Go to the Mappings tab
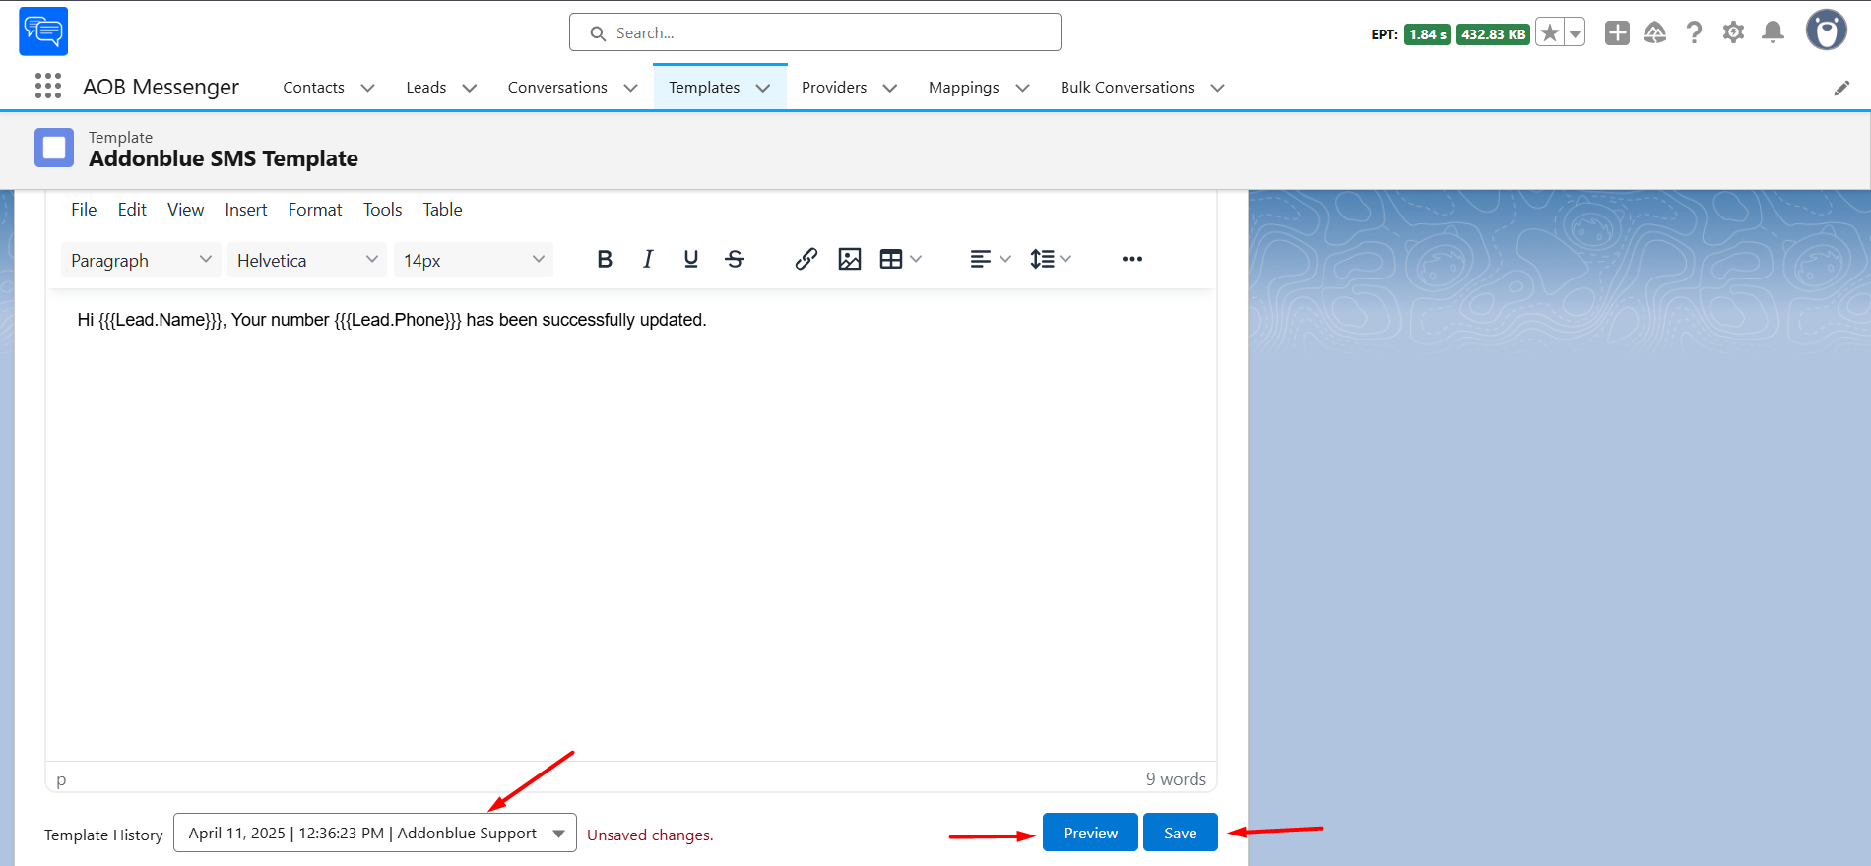1871x866 pixels. click(964, 88)
